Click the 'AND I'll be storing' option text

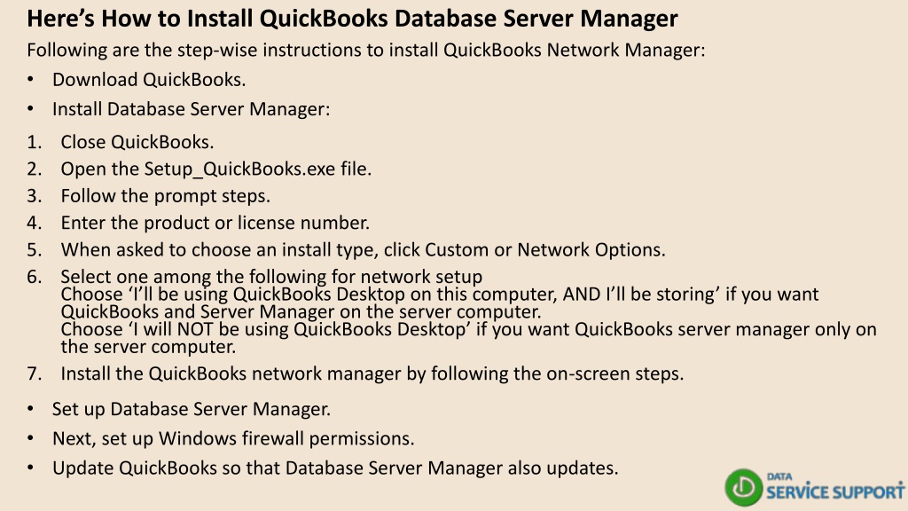(642, 294)
